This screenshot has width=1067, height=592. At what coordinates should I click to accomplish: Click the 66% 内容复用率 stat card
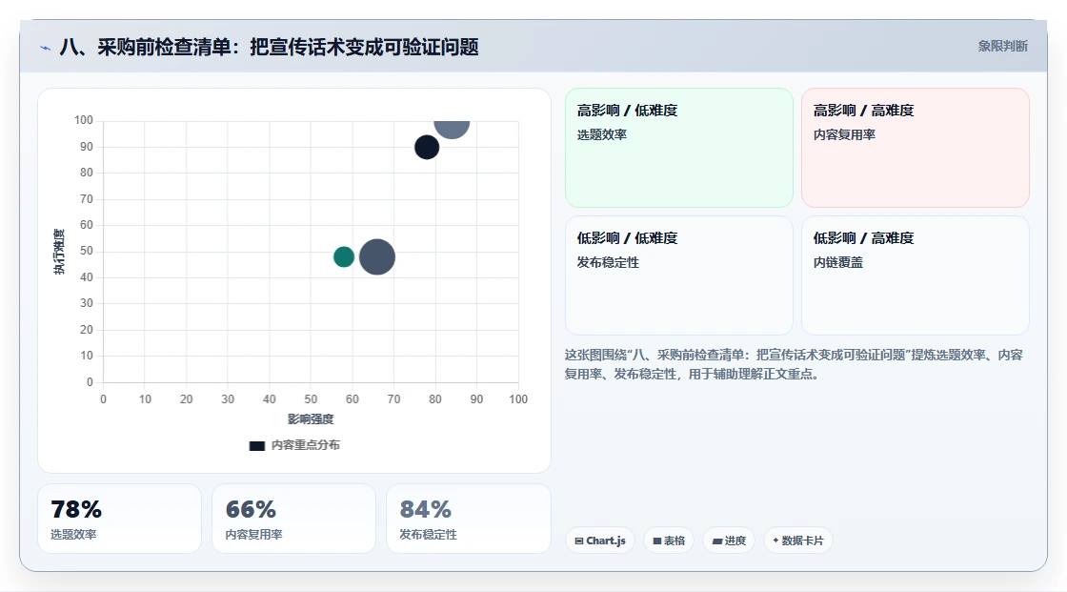294,519
